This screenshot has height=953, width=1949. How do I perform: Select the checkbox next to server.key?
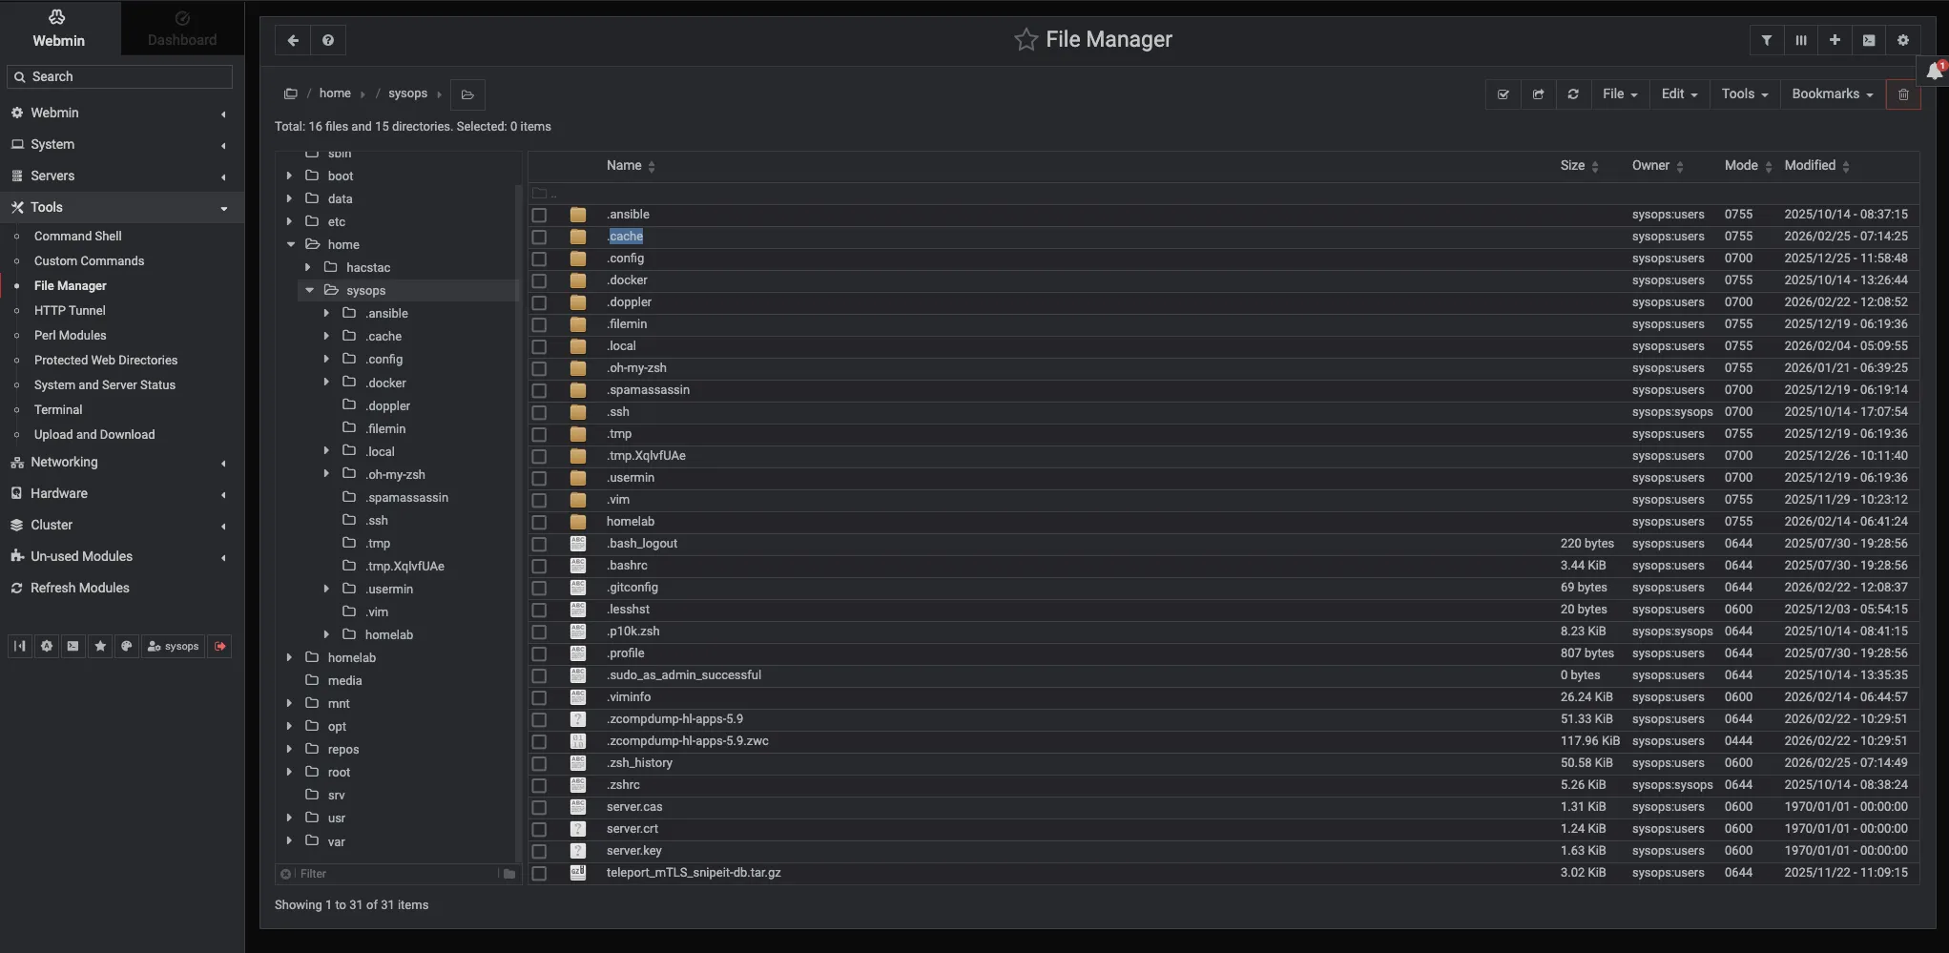540,852
